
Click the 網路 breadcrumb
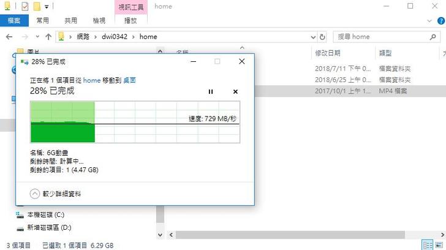tap(83, 37)
